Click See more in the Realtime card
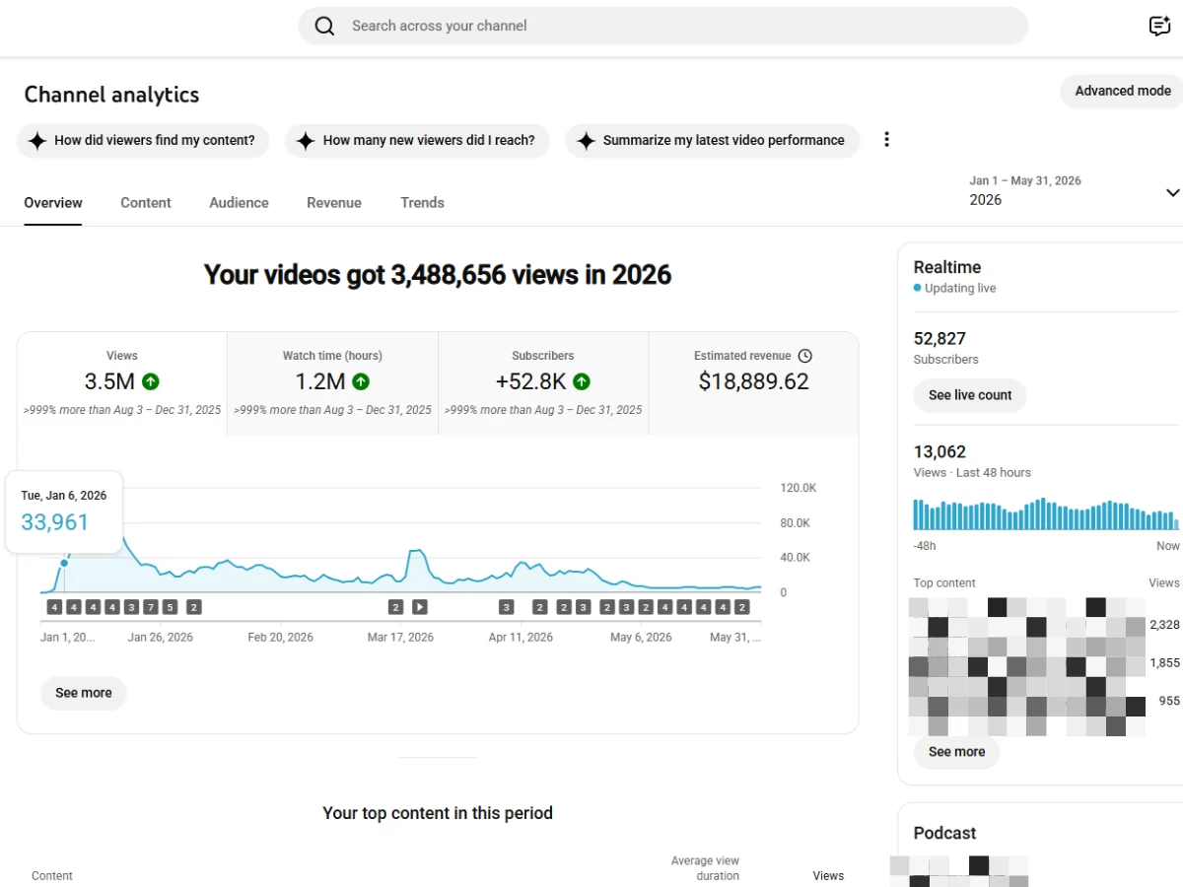 tap(956, 752)
